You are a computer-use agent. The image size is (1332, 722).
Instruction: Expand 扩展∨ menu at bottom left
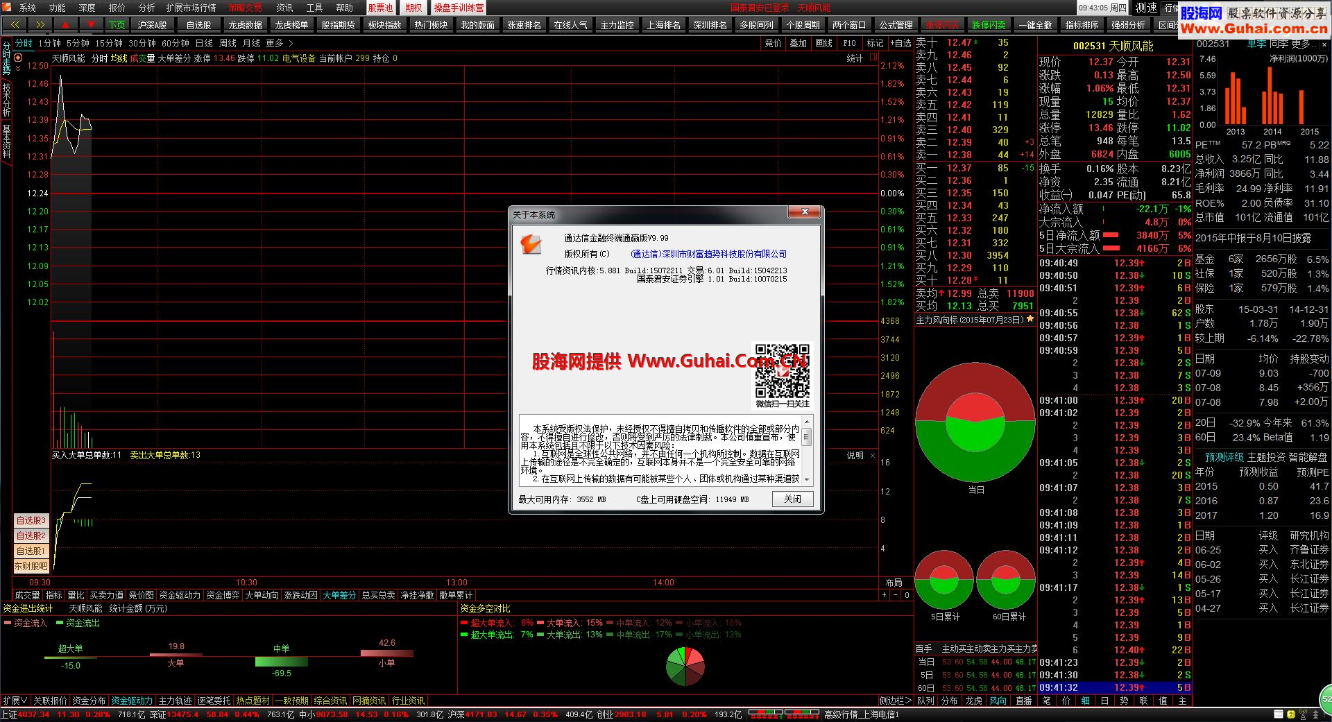click(15, 700)
